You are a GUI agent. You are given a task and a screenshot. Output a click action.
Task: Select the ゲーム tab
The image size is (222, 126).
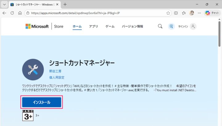pyautogui.click(x=110, y=26)
